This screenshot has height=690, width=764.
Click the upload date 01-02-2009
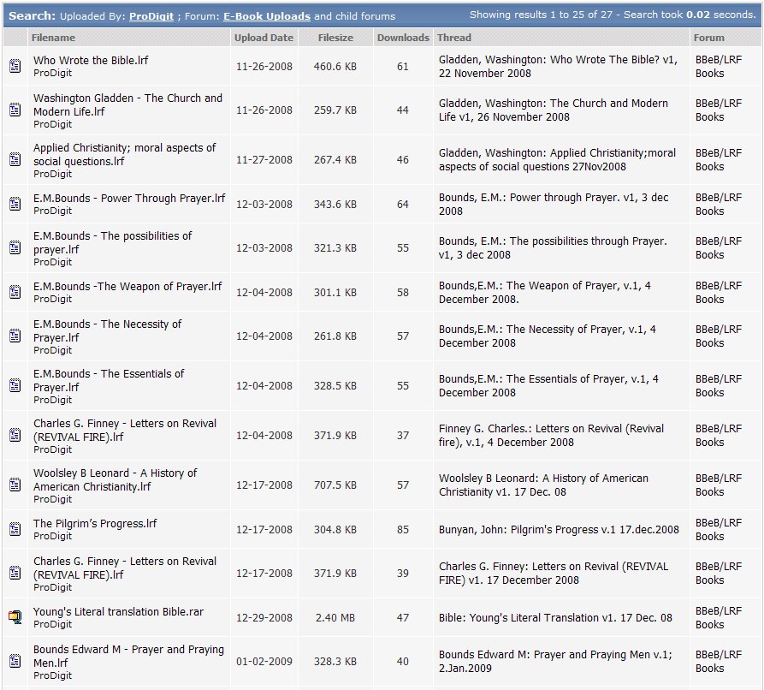(x=264, y=662)
